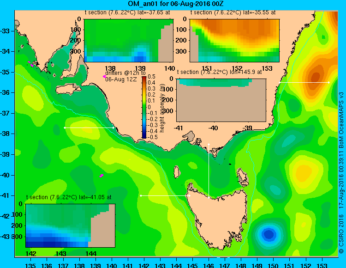346x268 pixels.
Task: Click the 146 label on the main longitude axis
Action: [209, 265]
